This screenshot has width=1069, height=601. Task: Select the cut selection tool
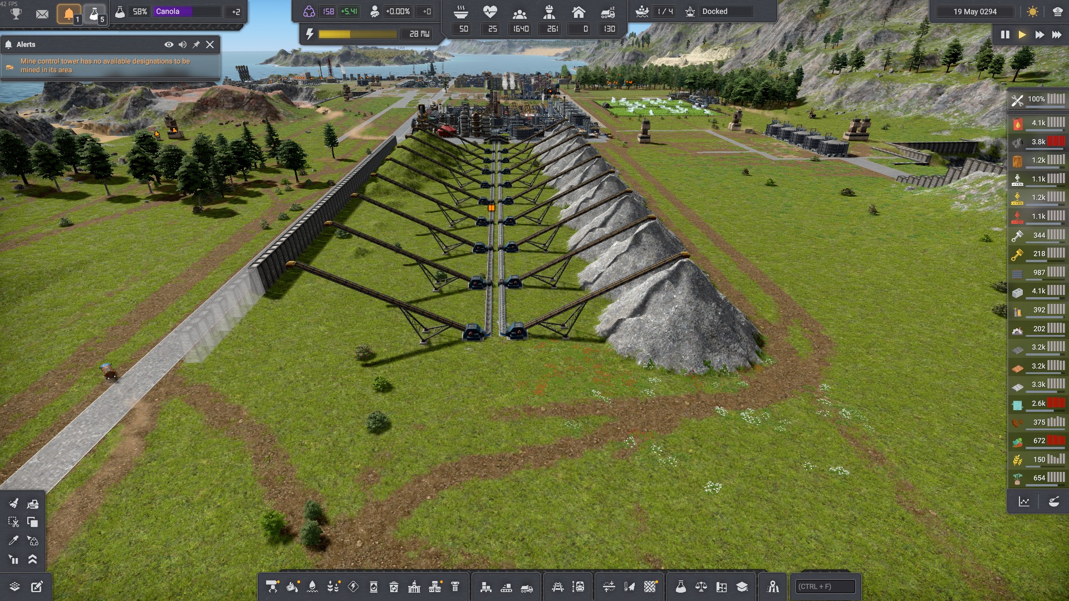pyautogui.click(x=13, y=522)
